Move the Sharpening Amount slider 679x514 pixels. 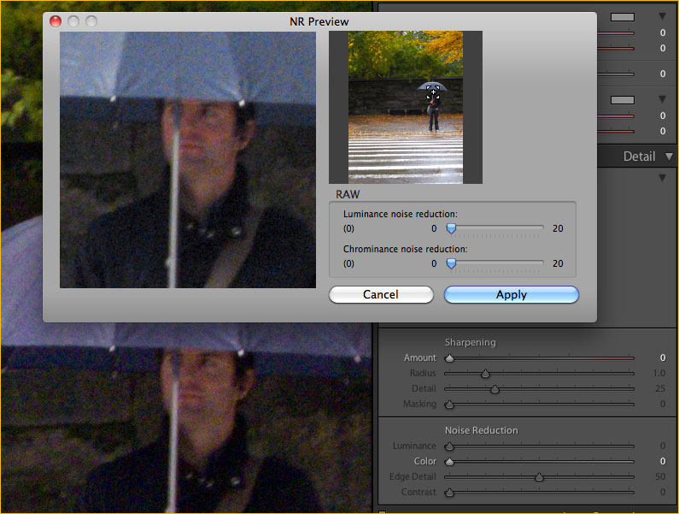tap(449, 357)
